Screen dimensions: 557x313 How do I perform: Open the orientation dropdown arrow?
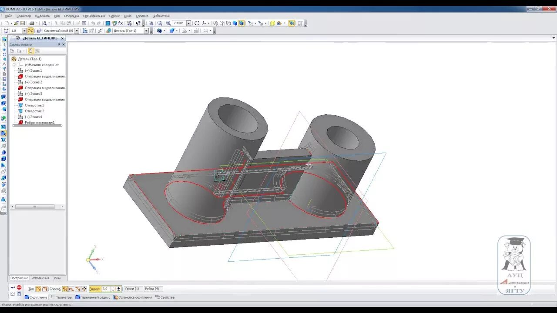click(x=209, y=23)
